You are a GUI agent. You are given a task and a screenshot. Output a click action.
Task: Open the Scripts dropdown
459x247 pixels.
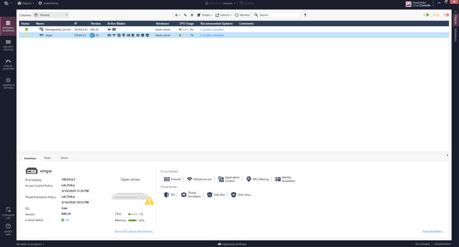[205, 15]
